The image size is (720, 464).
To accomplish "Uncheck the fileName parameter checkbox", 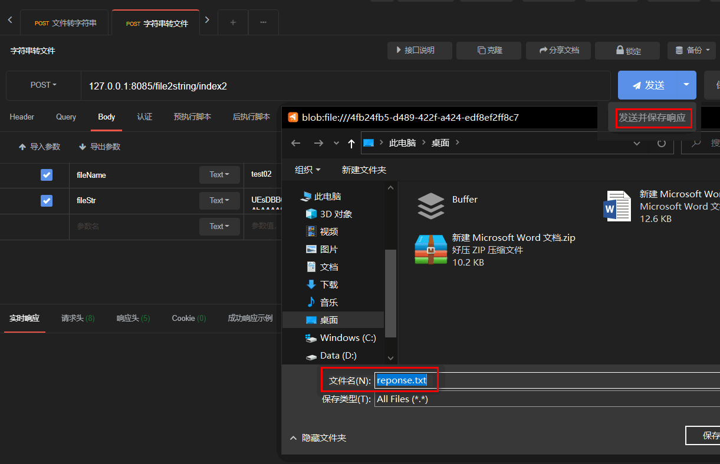I will [x=47, y=175].
